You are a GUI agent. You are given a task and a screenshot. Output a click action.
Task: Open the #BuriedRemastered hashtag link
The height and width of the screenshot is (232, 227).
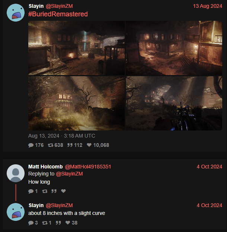pos(58,14)
